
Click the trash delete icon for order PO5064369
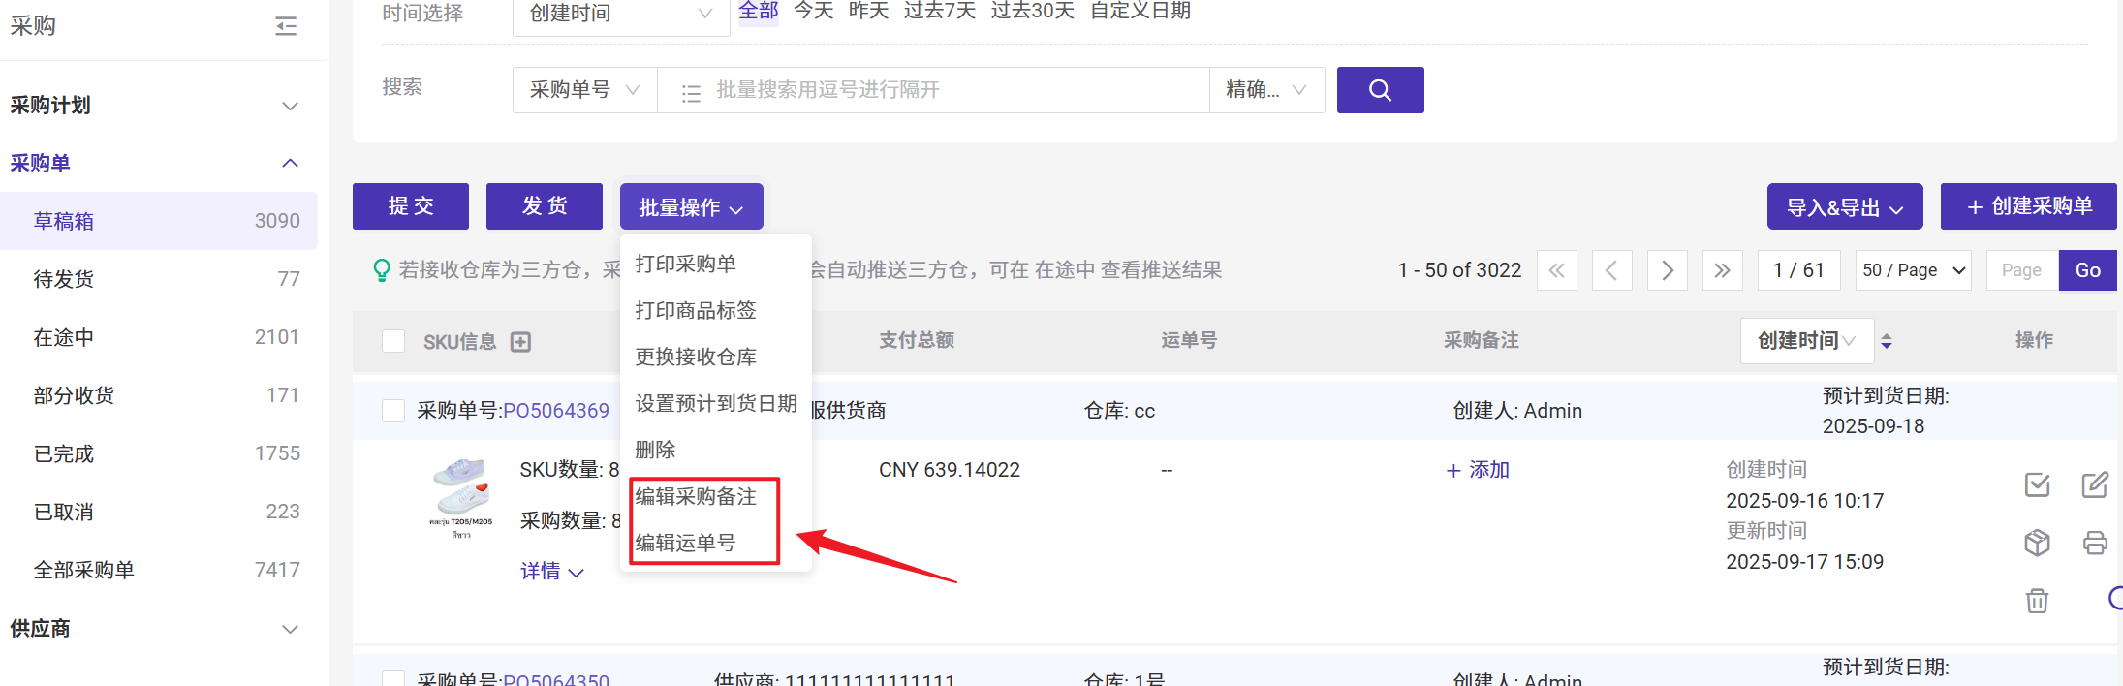click(2037, 601)
